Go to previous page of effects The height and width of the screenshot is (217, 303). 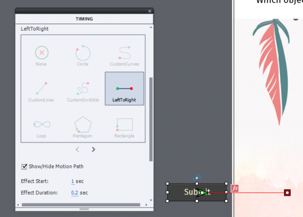pos(78,150)
